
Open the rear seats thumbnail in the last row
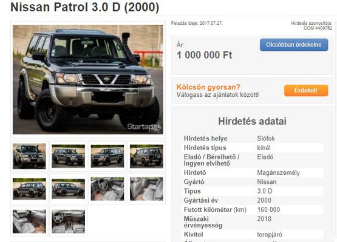[x=29, y=221]
